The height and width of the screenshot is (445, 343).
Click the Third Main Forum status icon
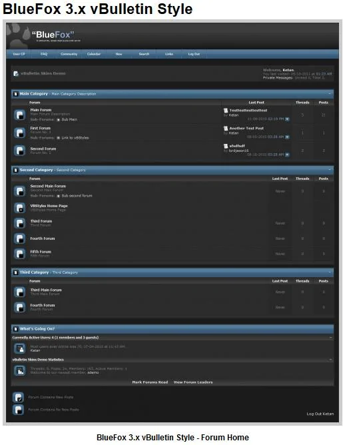pyautogui.click(x=19, y=292)
